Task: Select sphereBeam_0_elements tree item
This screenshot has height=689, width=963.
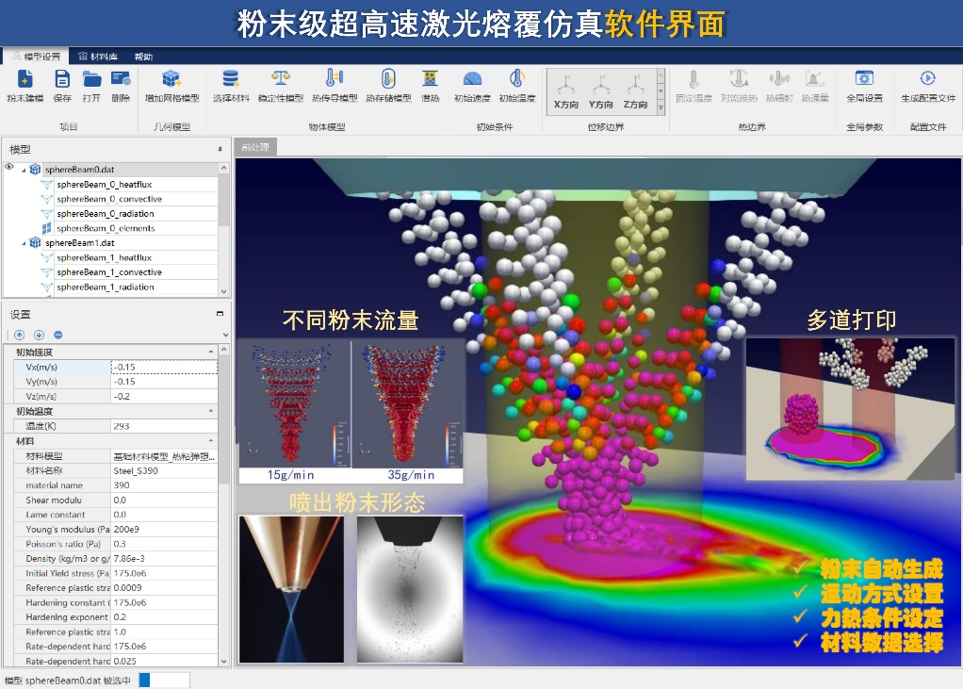Action: pyautogui.click(x=106, y=228)
